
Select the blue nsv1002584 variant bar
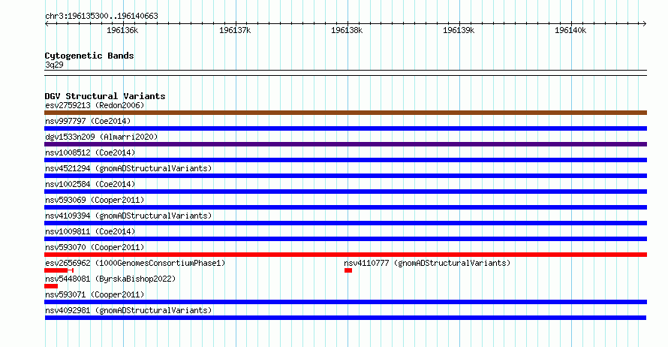pyautogui.click(x=345, y=192)
